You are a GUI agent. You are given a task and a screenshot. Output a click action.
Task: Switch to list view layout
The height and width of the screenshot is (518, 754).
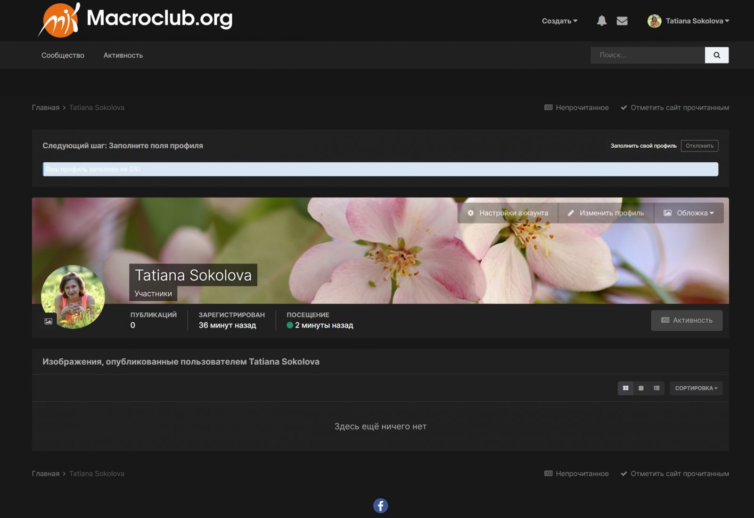point(656,388)
